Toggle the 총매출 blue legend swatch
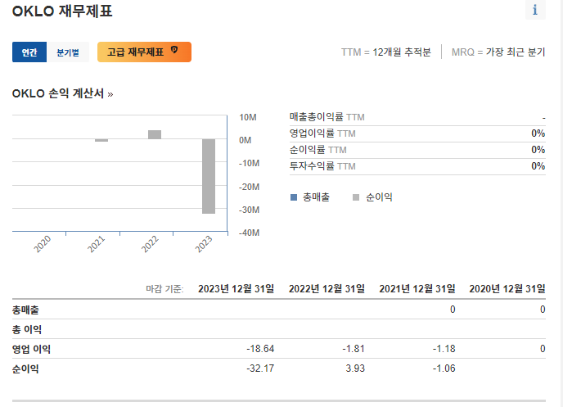The image size is (563, 407). click(294, 197)
